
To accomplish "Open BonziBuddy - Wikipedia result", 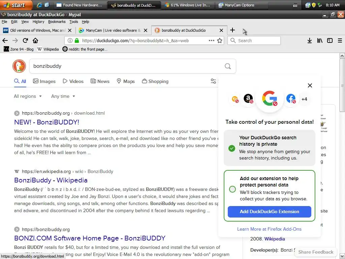I will click(x=51, y=180).
